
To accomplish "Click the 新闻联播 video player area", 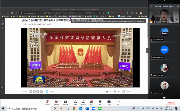I will pos(80,58).
